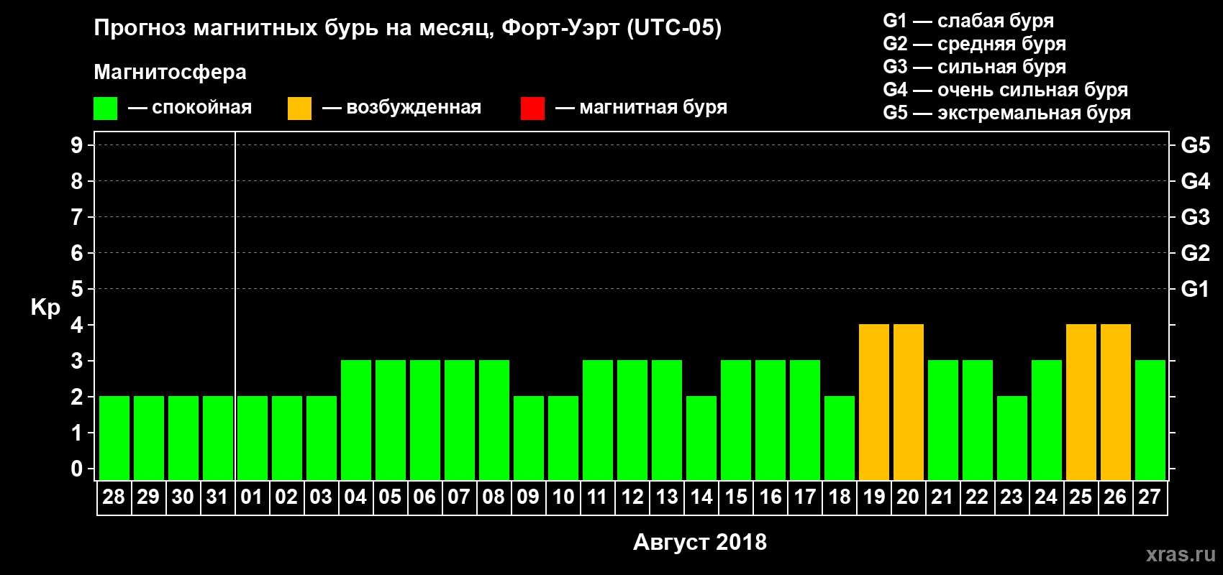The image size is (1223, 575).
Task: Click Kp value '7' on the left axis
Action: pos(77,217)
